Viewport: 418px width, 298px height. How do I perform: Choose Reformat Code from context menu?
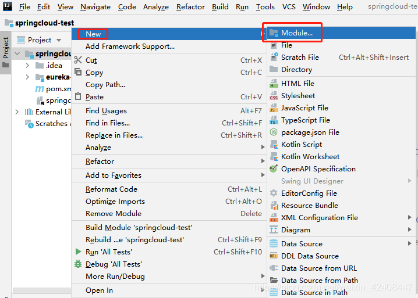(x=111, y=189)
